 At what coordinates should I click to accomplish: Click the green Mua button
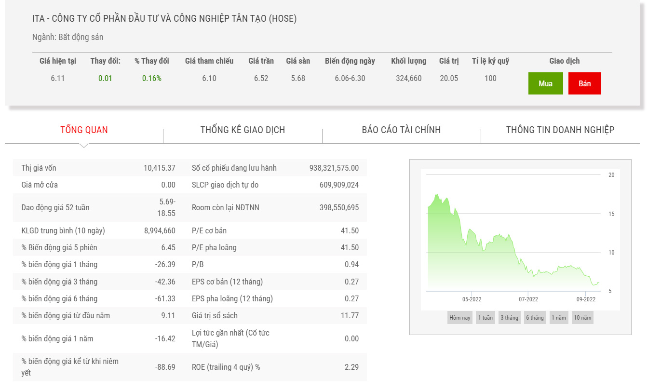(545, 83)
